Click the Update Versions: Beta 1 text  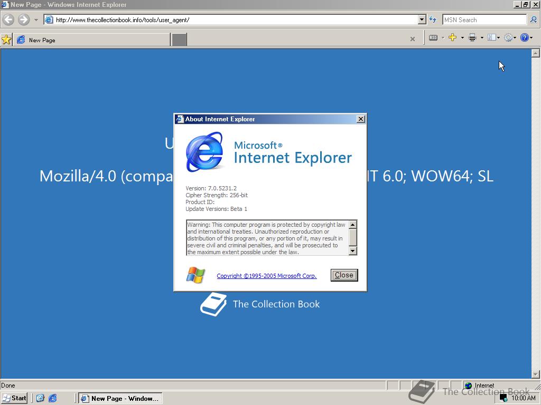point(216,209)
